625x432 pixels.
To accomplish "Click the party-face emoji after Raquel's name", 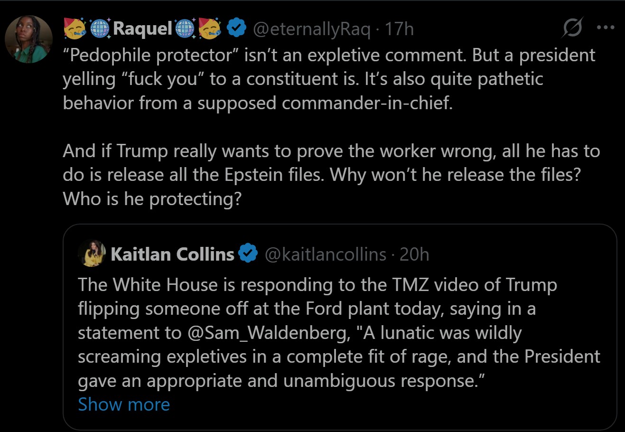I will [x=210, y=28].
